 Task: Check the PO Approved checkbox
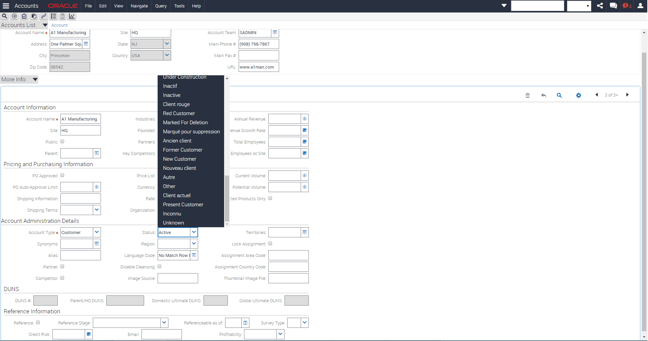point(62,175)
